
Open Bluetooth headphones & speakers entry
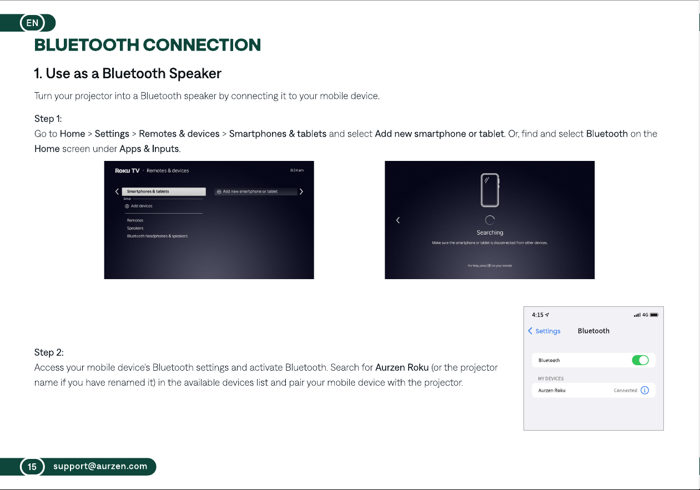157,236
